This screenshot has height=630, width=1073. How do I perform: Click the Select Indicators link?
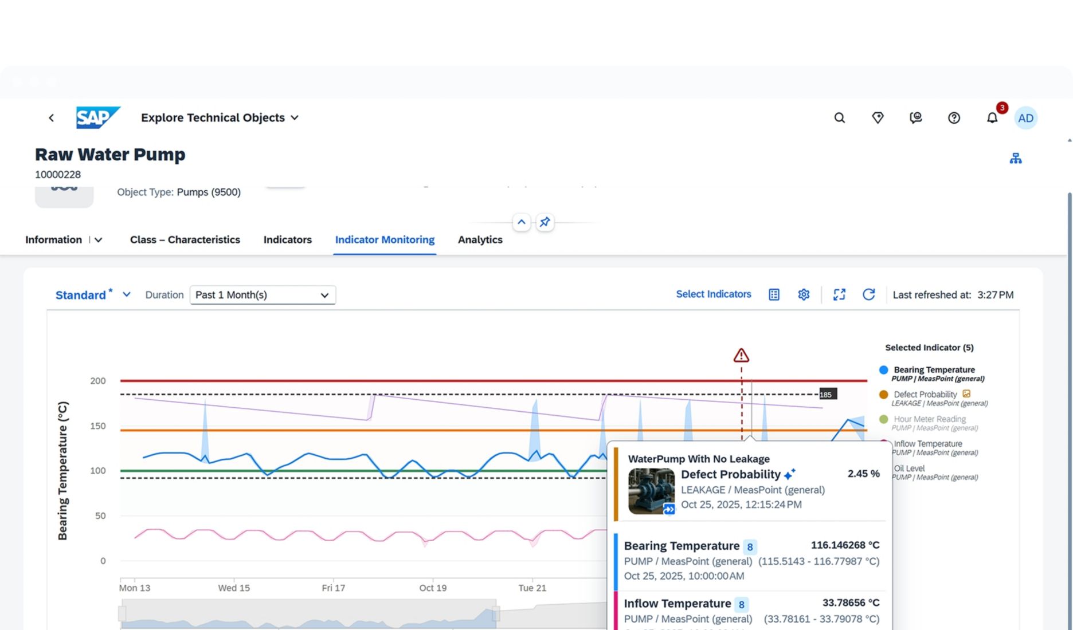713,294
